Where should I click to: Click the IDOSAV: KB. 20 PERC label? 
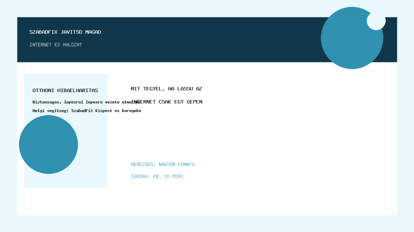[157, 176]
